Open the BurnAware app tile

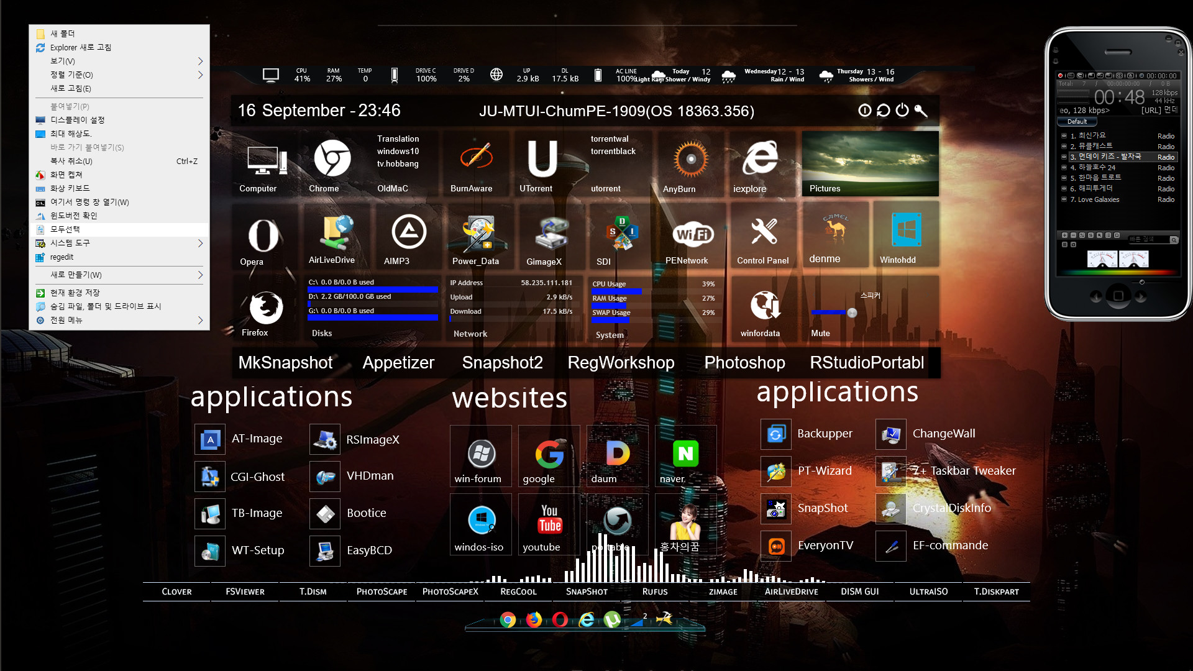(x=475, y=164)
